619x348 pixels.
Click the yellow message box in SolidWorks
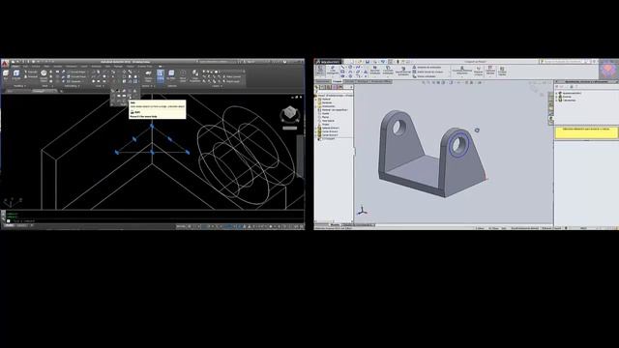(586, 132)
